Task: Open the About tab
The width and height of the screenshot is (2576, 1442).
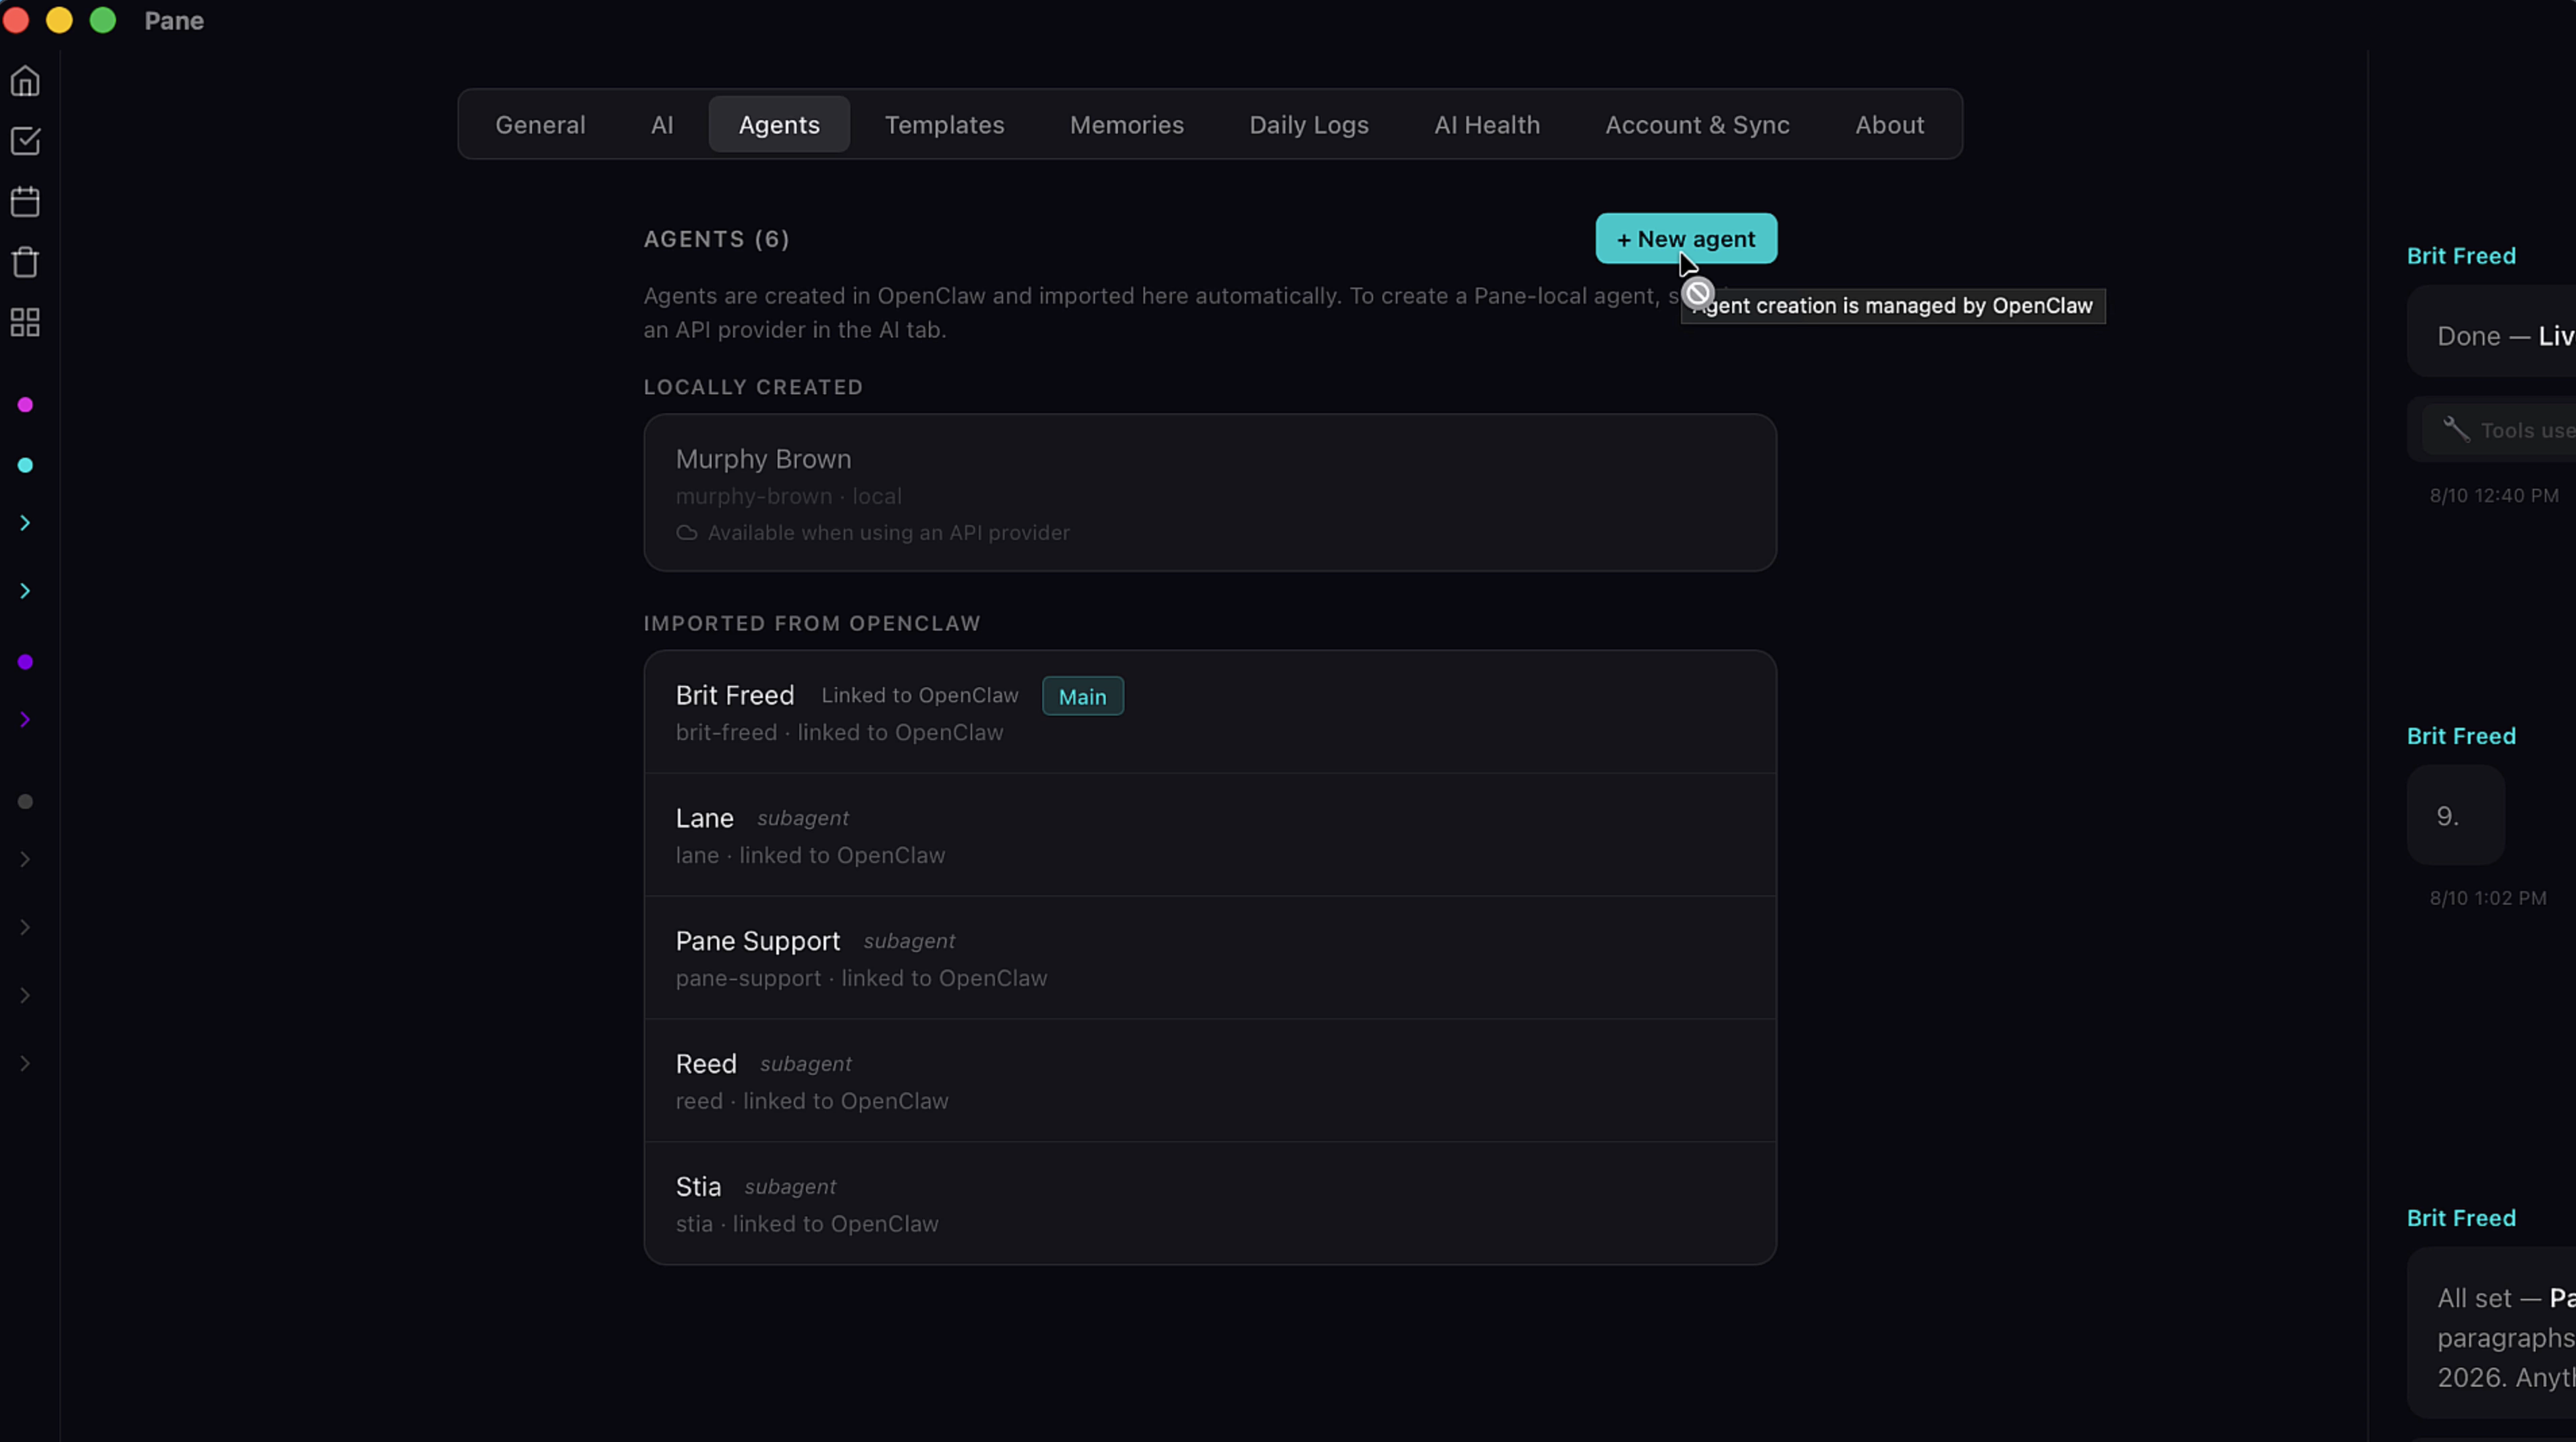Action: (x=1889, y=124)
